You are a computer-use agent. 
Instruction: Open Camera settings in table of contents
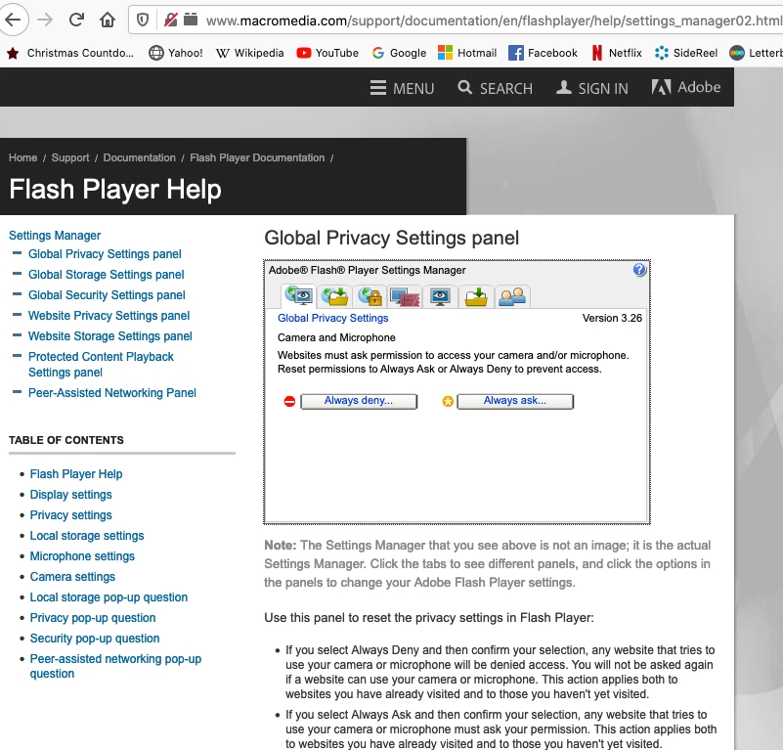72,576
